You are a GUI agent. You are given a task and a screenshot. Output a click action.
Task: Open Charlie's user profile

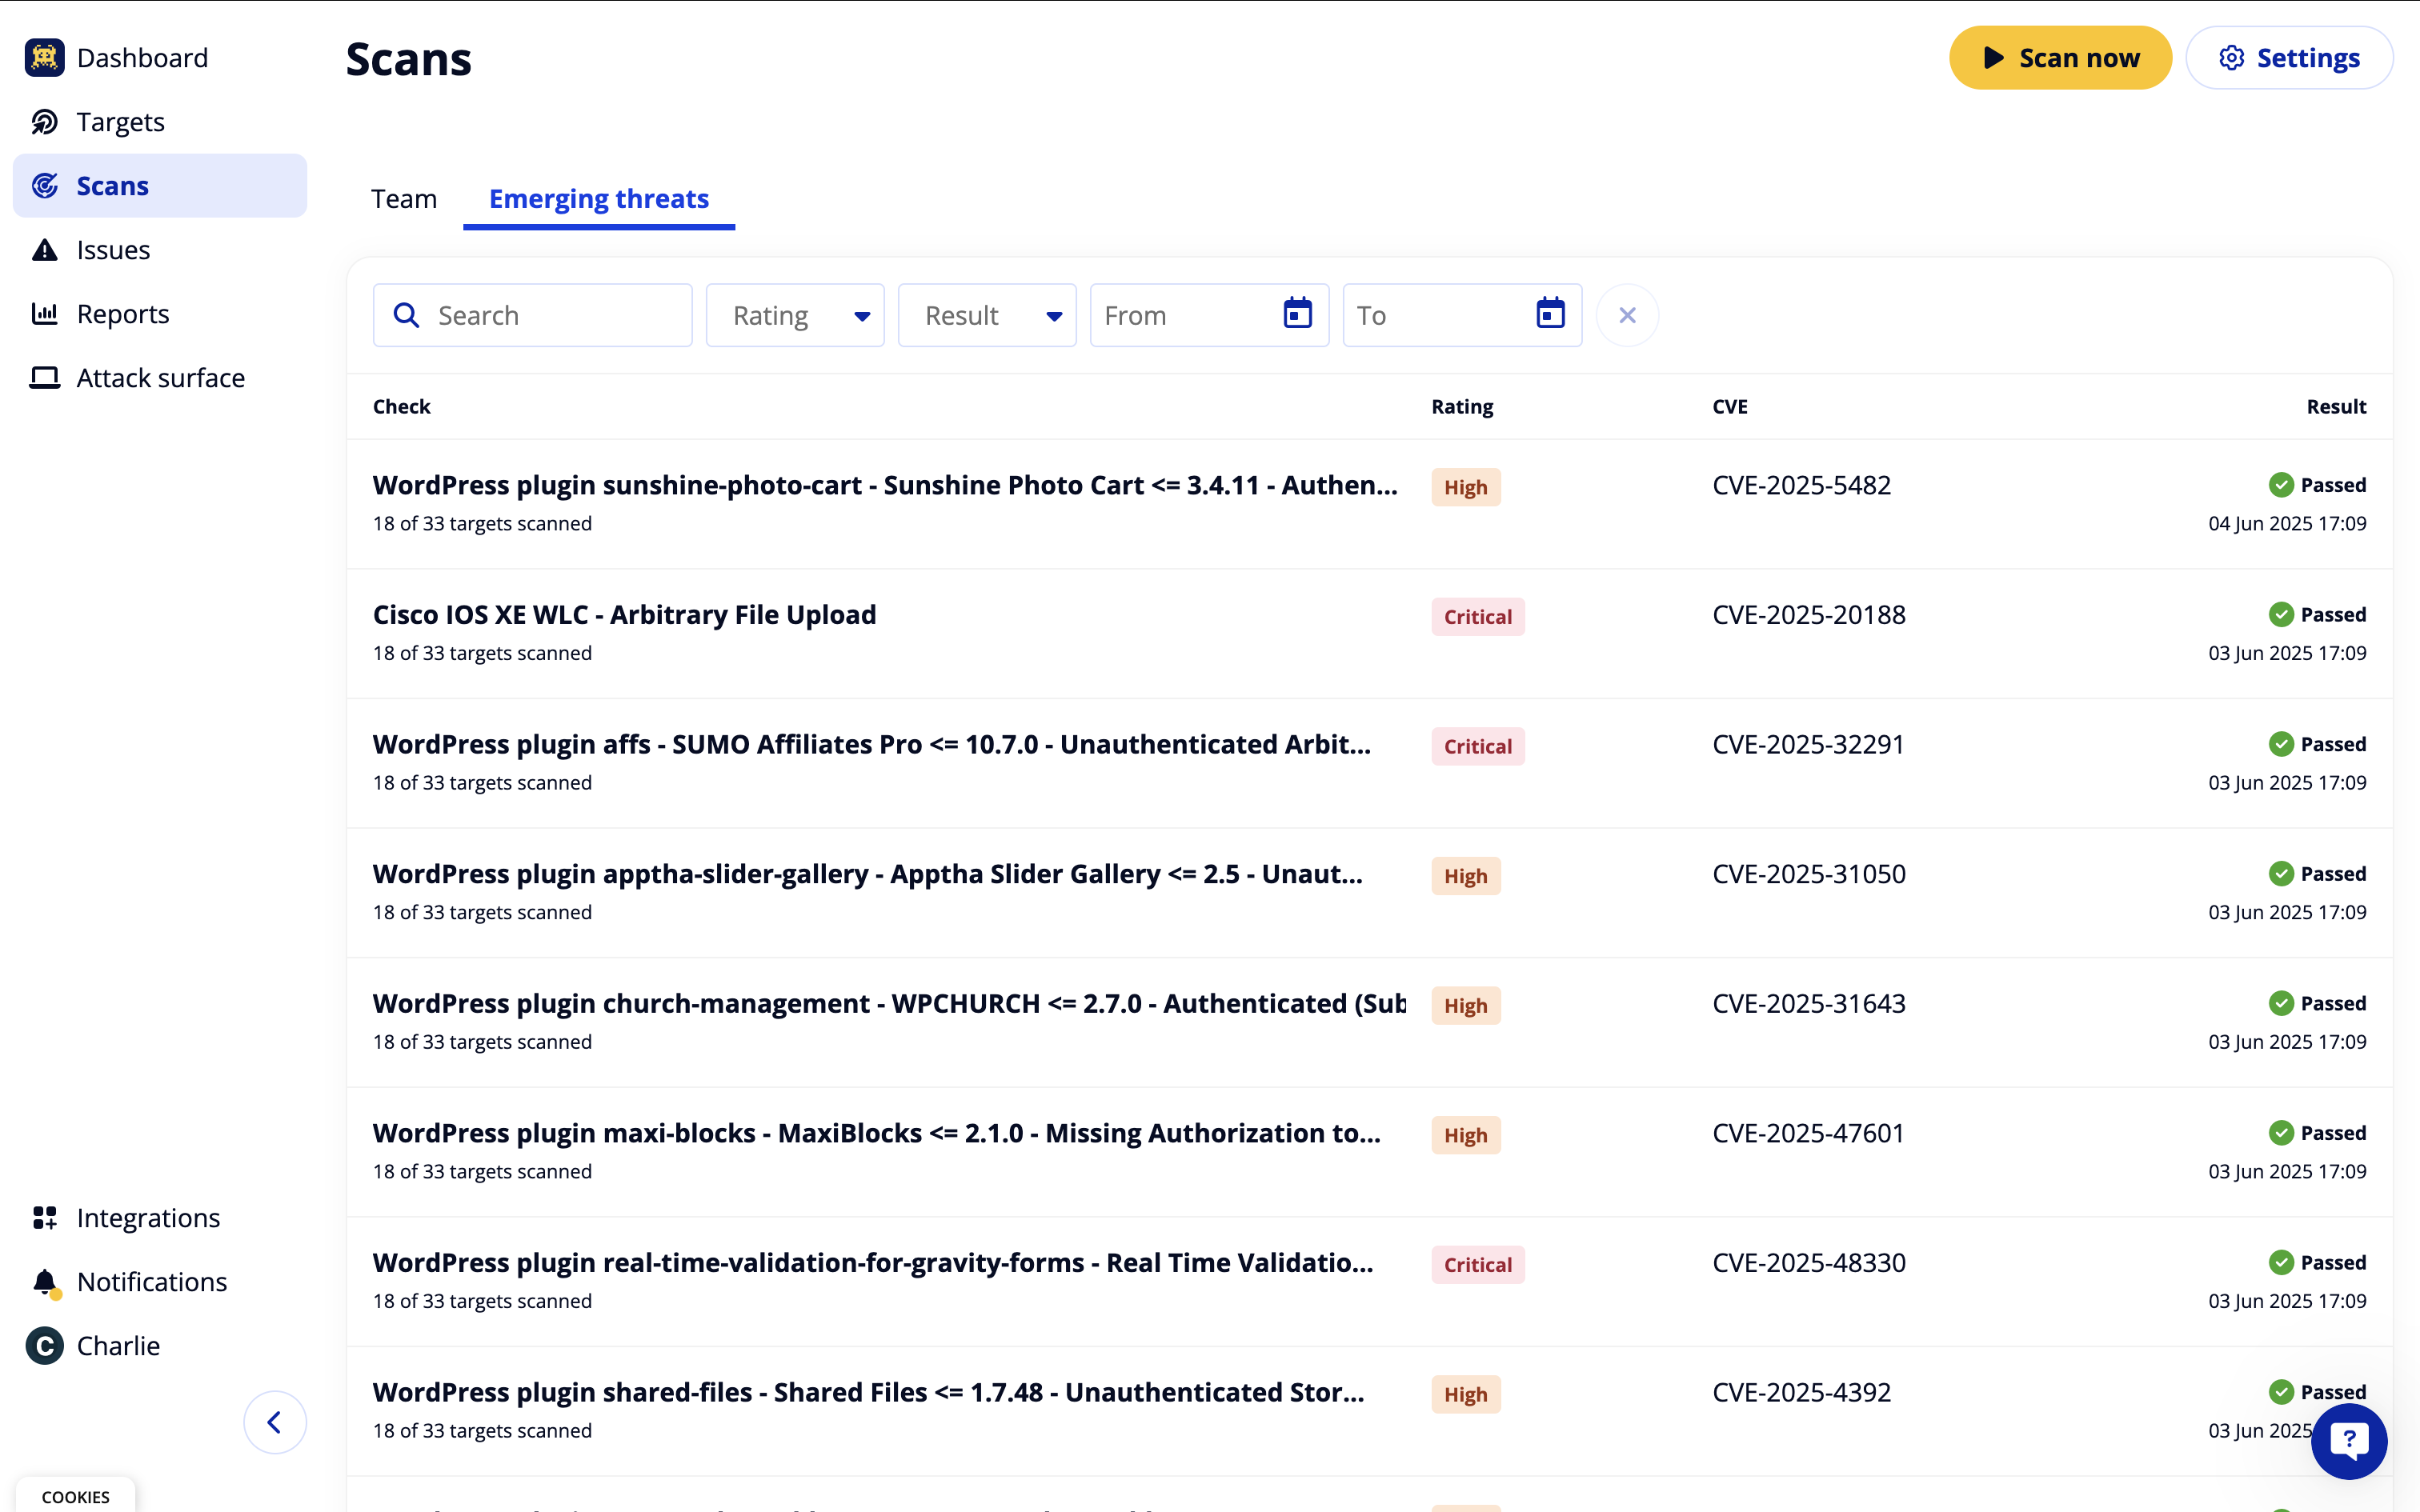pyautogui.click(x=117, y=1346)
